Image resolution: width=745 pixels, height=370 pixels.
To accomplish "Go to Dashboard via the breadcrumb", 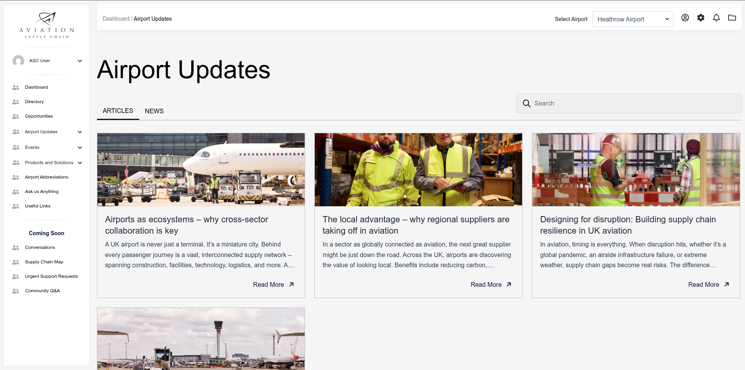I will 116,19.
